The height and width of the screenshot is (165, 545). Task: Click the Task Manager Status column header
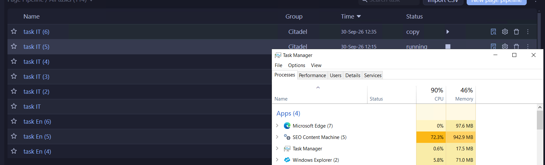point(392,95)
